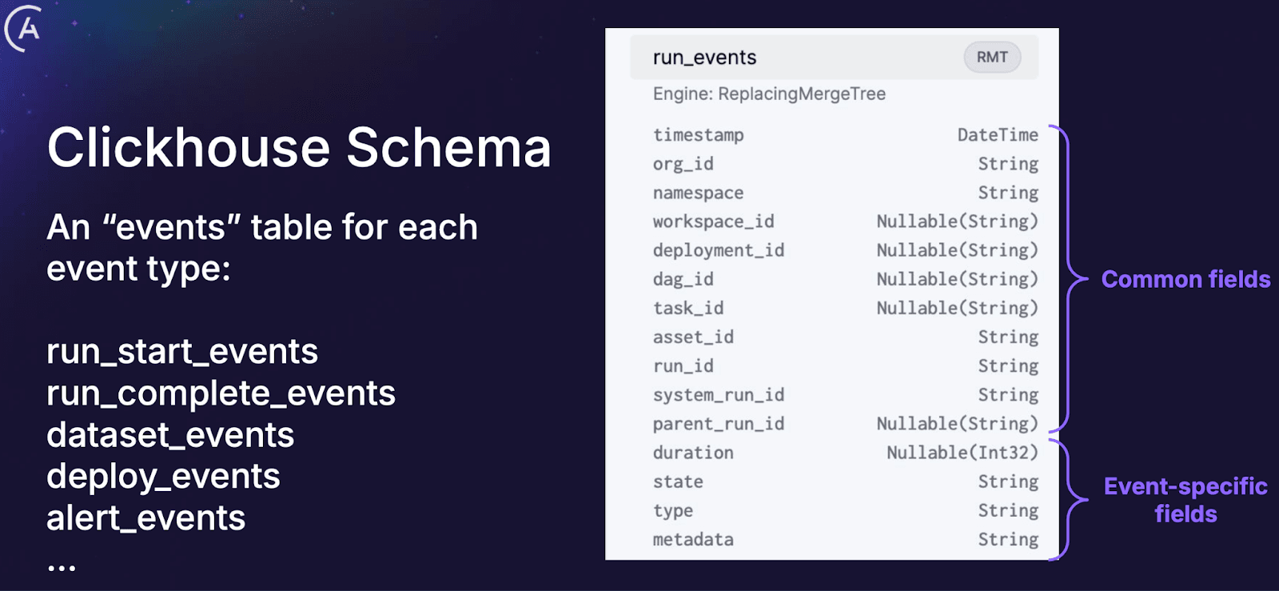Select the parent_run_id field row
The height and width of the screenshot is (591, 1279).
pos(844,424)
